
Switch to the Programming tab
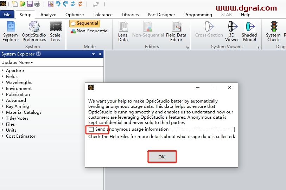[198, 14]
